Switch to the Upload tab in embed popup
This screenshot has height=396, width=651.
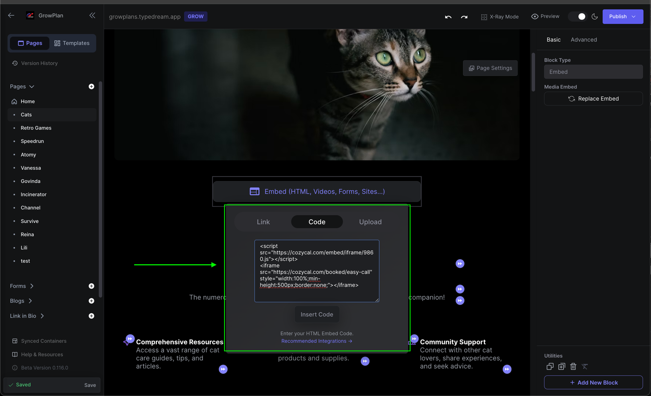click(370, 222)
